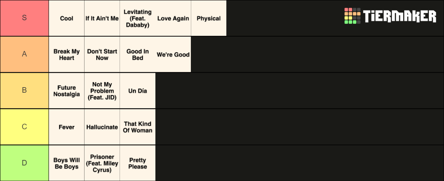Select the green D tier label
This screenshot has height=181, width=444.
pyautogui.click(x=25, y=163)
